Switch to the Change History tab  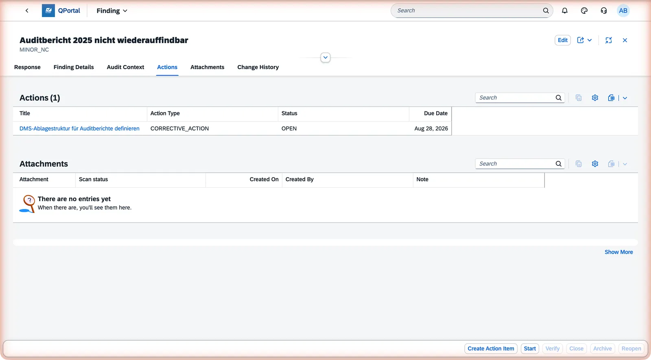pos(258,67)
